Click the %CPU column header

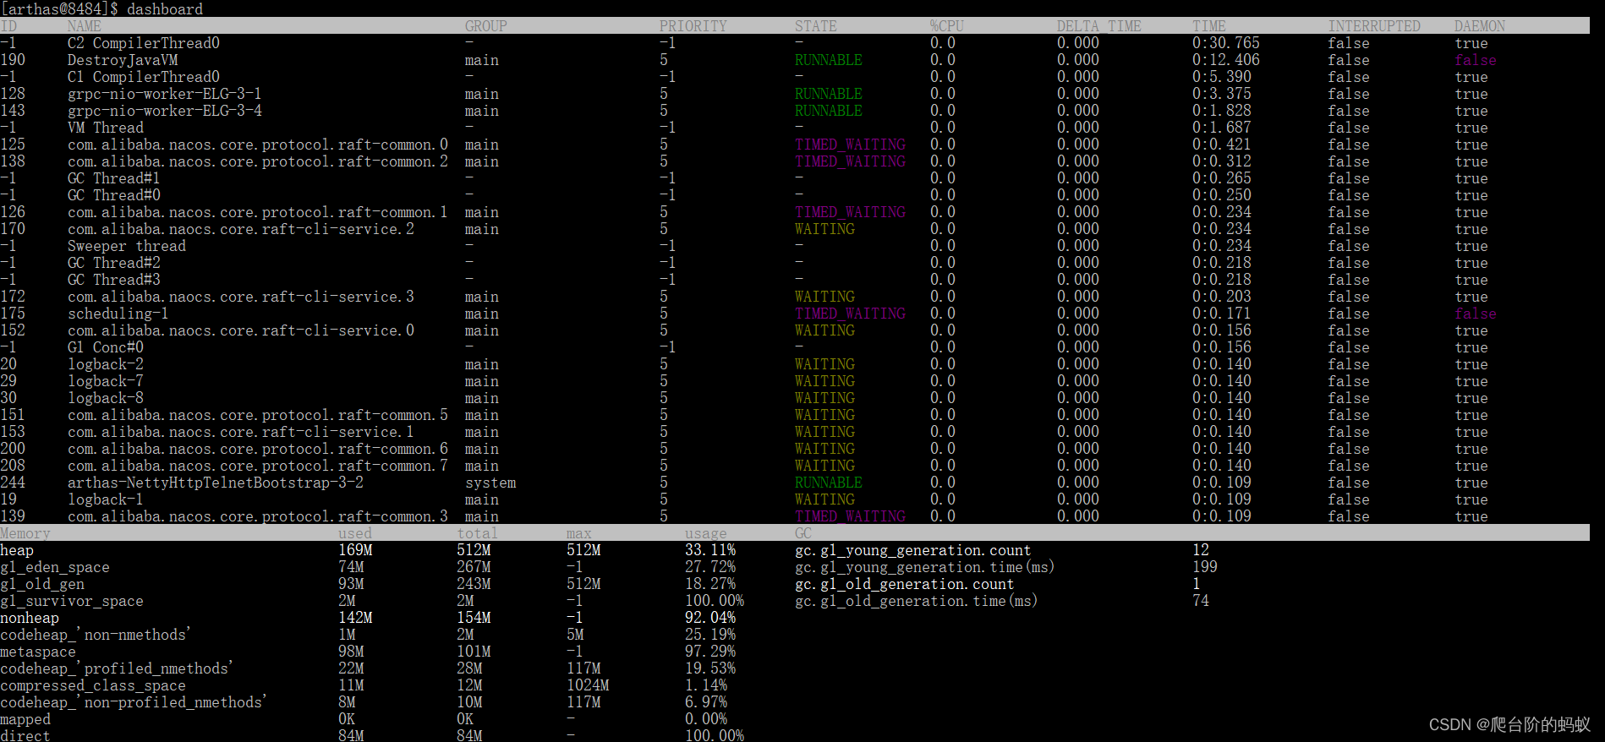947,26
